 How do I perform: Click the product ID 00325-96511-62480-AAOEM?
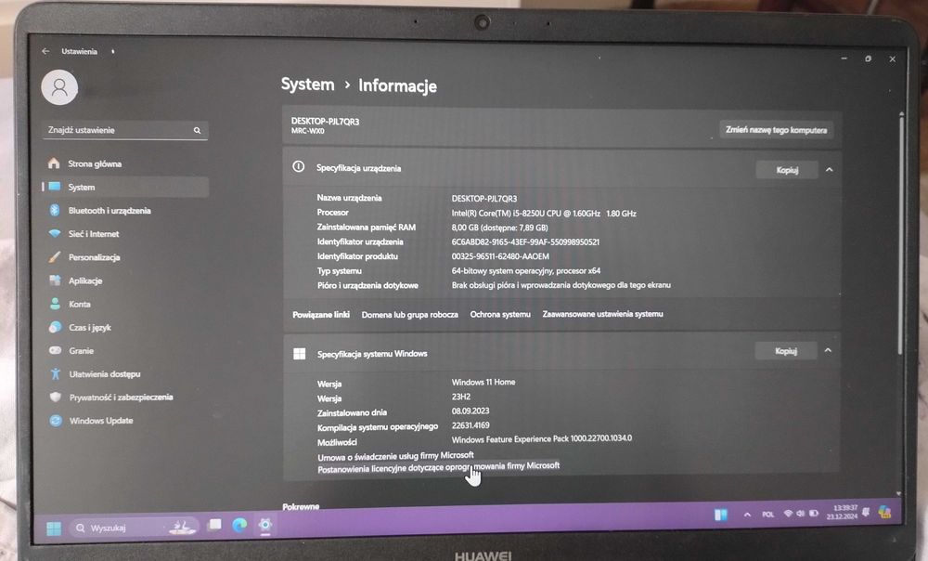500,256
